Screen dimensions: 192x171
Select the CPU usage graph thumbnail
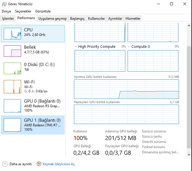[x=12, y=34]
